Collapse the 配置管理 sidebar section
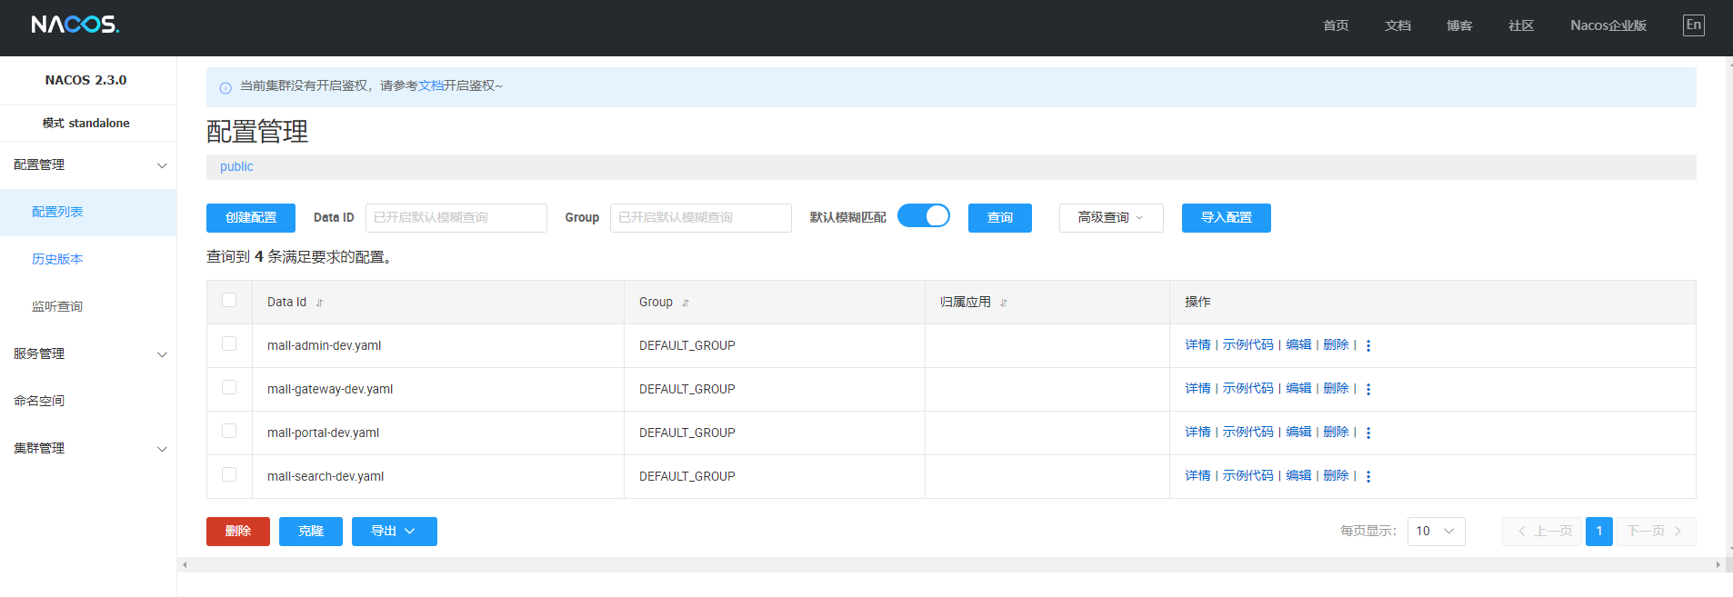1733x597 pixels. (x=88, y=164)
